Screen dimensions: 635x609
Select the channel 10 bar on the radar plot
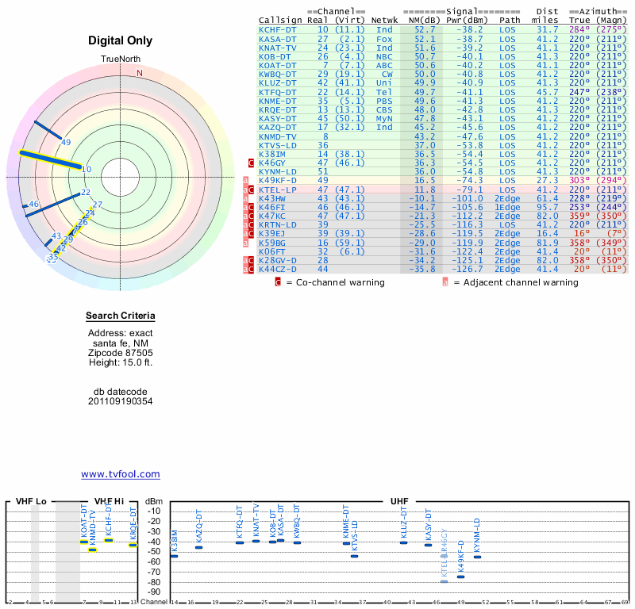point(50,159)
